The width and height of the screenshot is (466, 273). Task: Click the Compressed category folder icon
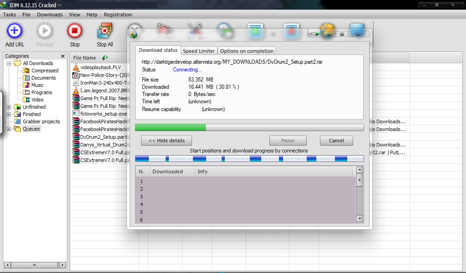[26, 71]
